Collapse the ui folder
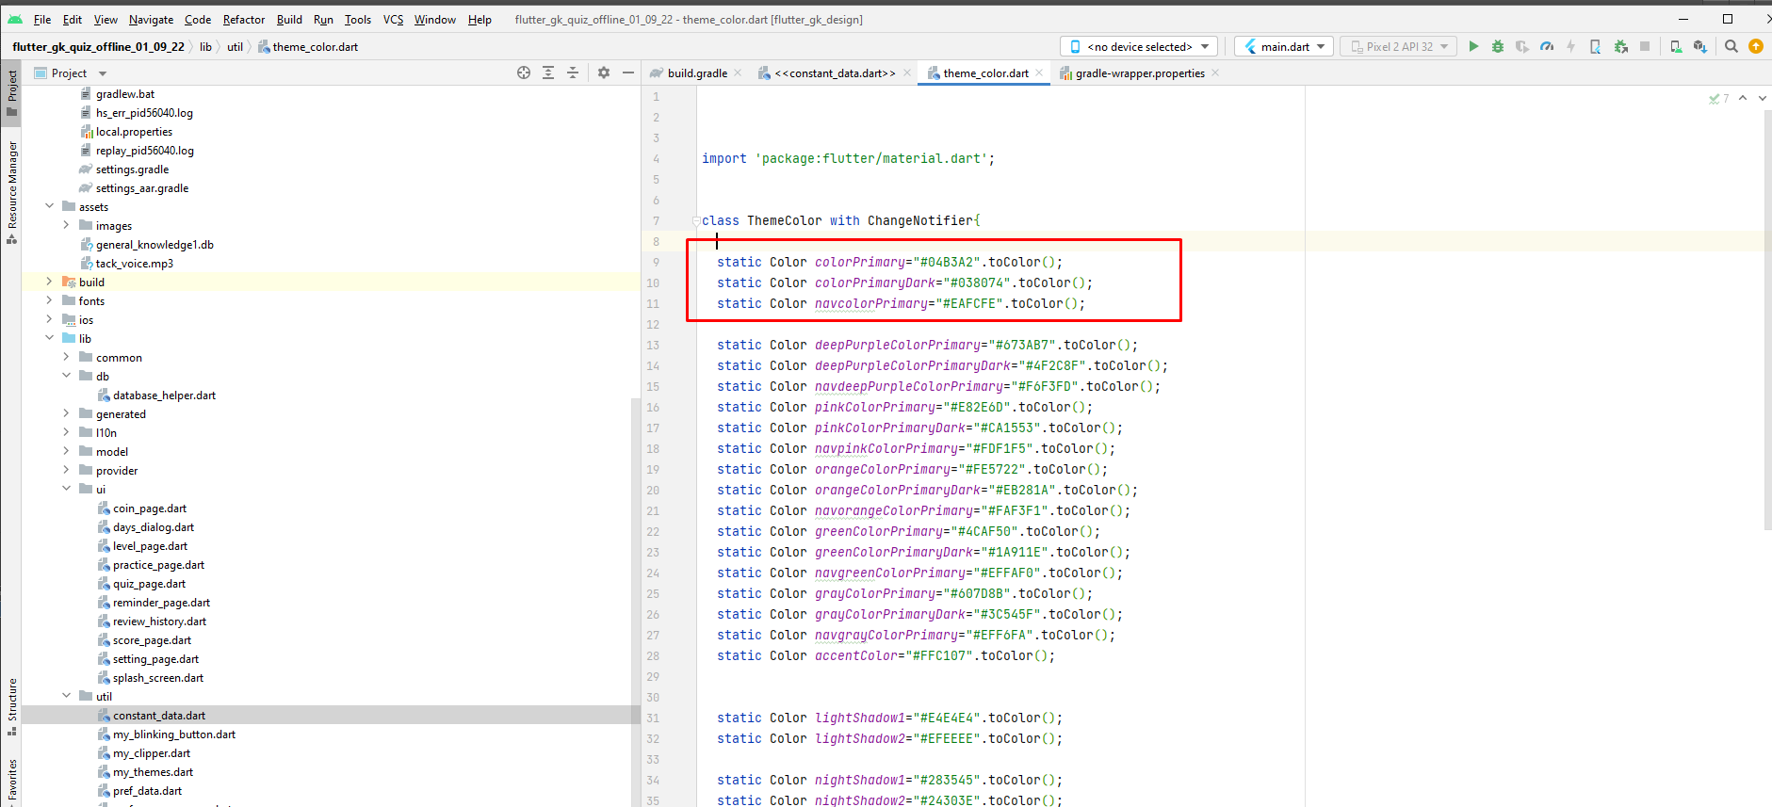1772x807 pixels. [x=66, y=489]
